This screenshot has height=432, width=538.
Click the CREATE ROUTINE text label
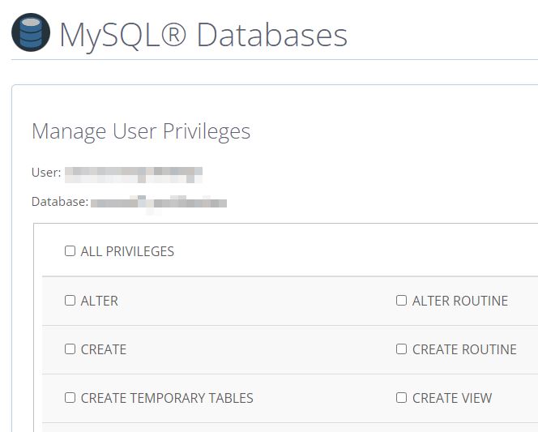(463, 349)
